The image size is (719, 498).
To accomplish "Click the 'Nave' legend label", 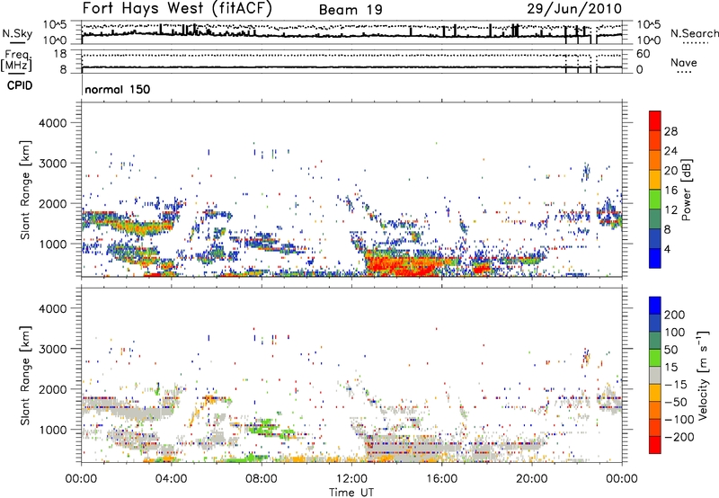I will click(x=684, y=63).
